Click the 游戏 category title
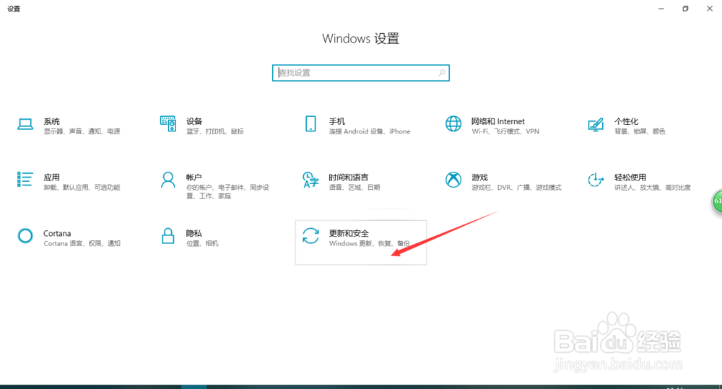This screenshot has height=389, width=722. [479, 178]
